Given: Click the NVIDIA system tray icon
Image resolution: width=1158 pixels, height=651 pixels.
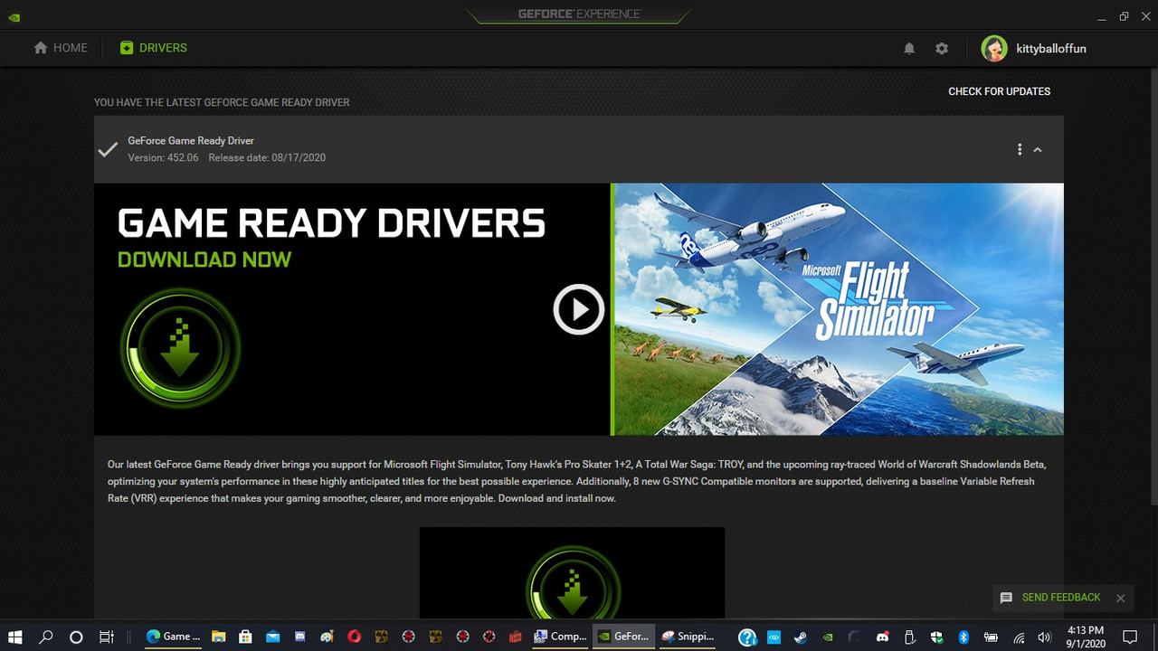Looking at the screenshot, I should (828, 637).
